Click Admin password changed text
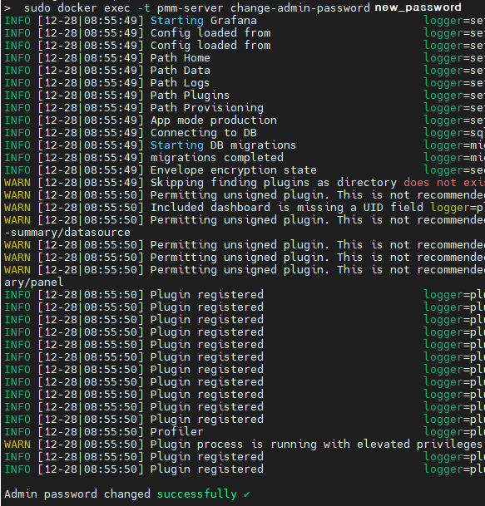Image resolution: width=485 pixels, height=506 pixels. coord(77,494)
